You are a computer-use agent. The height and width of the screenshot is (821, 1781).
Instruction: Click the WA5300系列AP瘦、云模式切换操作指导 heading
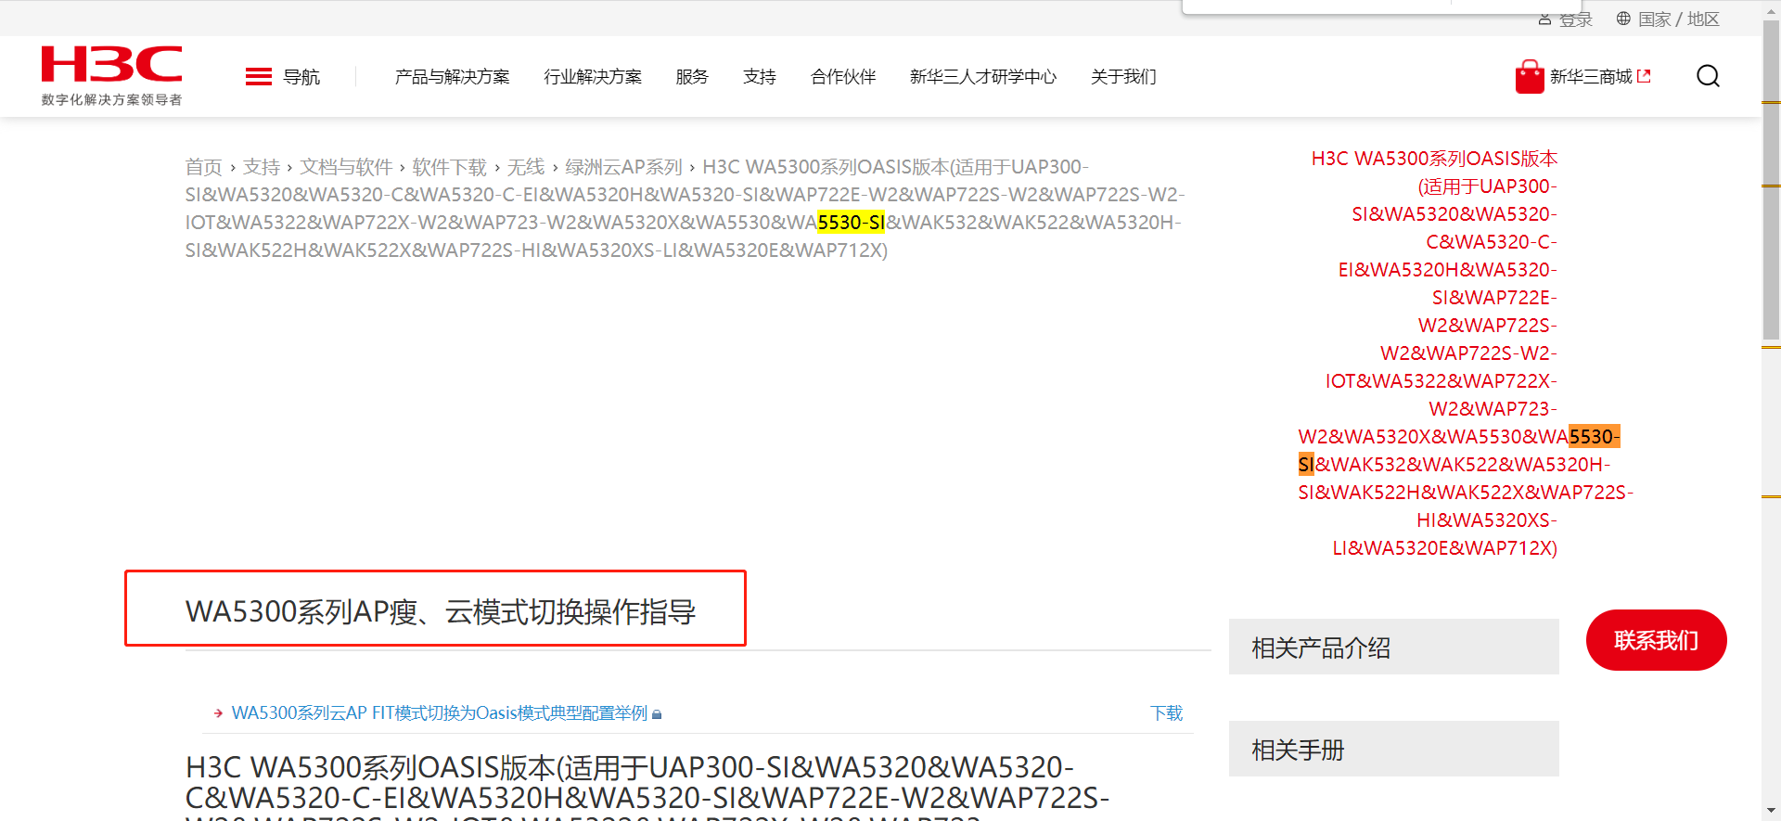(441, 611)
